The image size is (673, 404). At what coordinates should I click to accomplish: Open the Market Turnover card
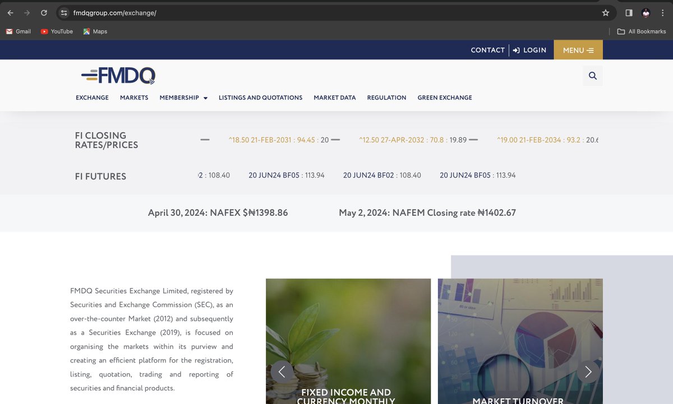[520, 341]
